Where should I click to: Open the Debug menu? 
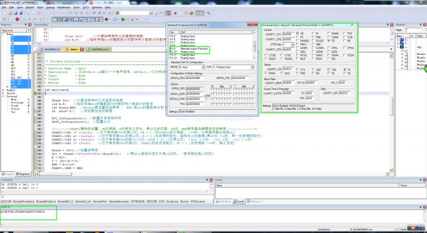(x=50, y=8)
